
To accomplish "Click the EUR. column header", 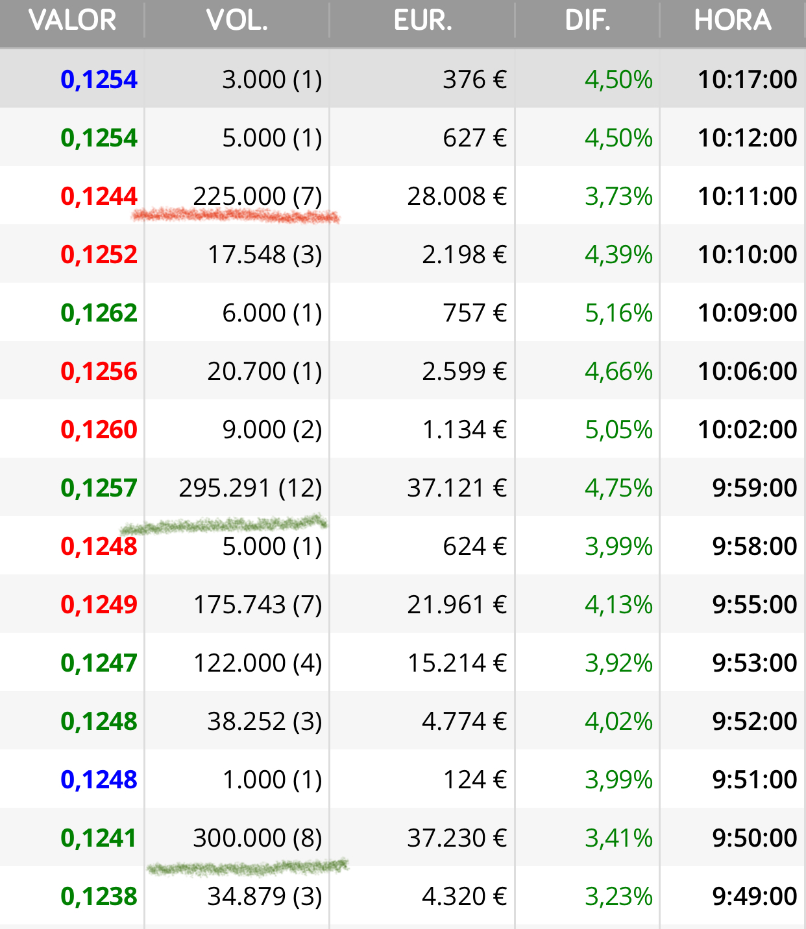I will pos(422,20).
